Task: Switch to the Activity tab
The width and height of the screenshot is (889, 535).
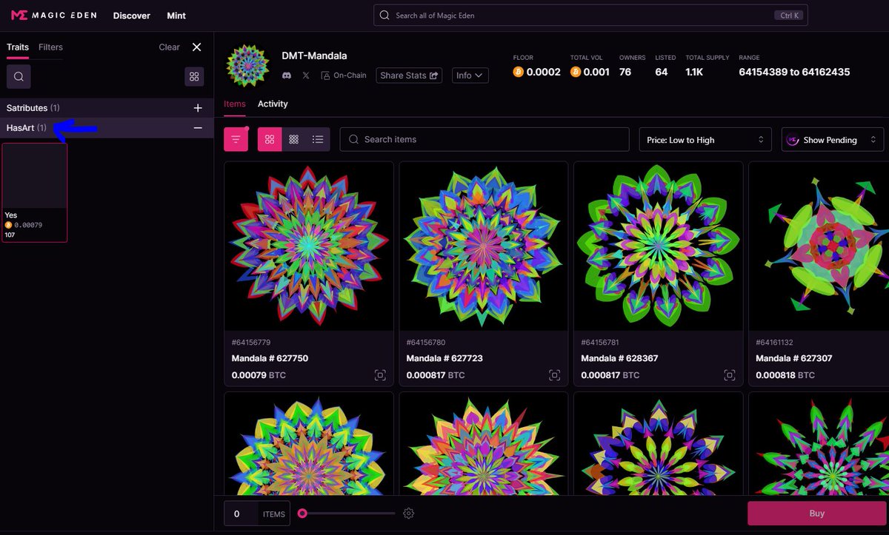Action: click(273, 104)
